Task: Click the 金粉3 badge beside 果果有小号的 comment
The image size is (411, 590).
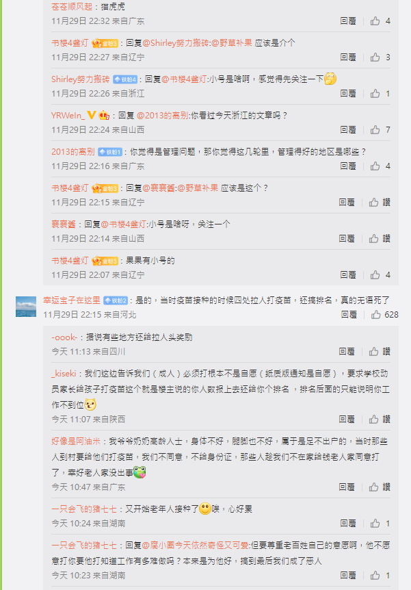Action: click(105, 261)
